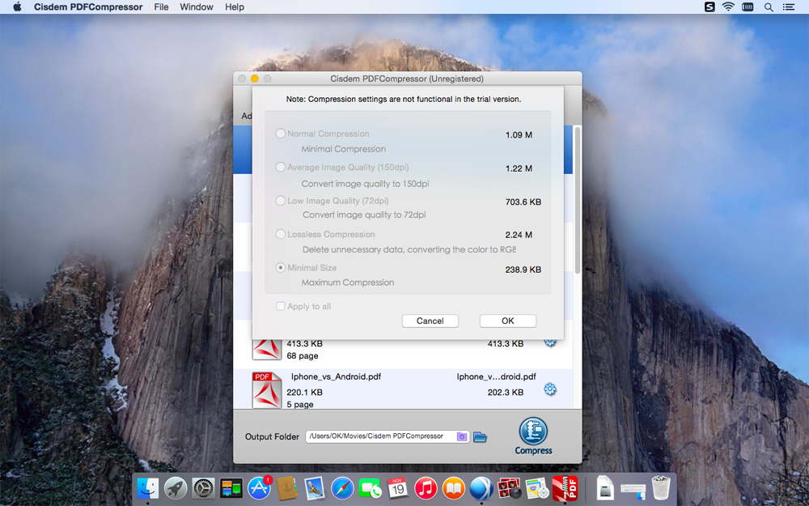
Task: Open the Apple menu
Action: (17, 6)
